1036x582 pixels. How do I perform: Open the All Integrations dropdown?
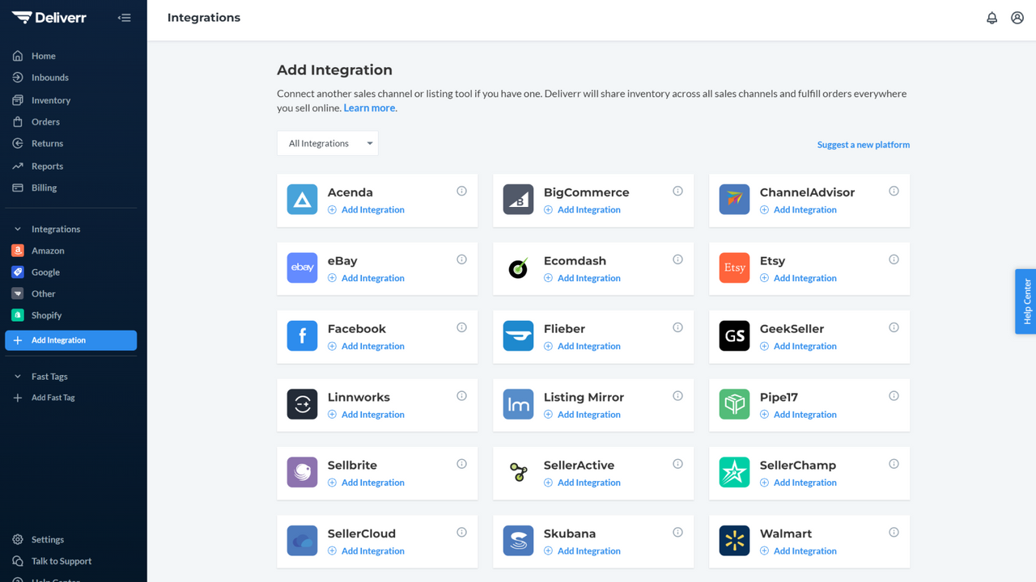pos(328,143)
